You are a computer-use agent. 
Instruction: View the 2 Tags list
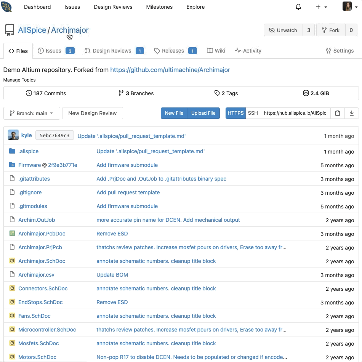(226, 93)
